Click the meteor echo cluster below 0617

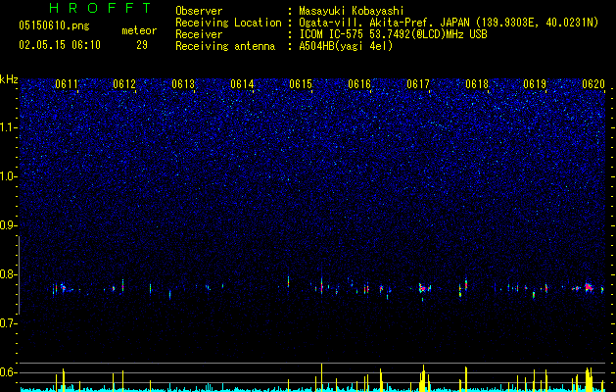424,289
